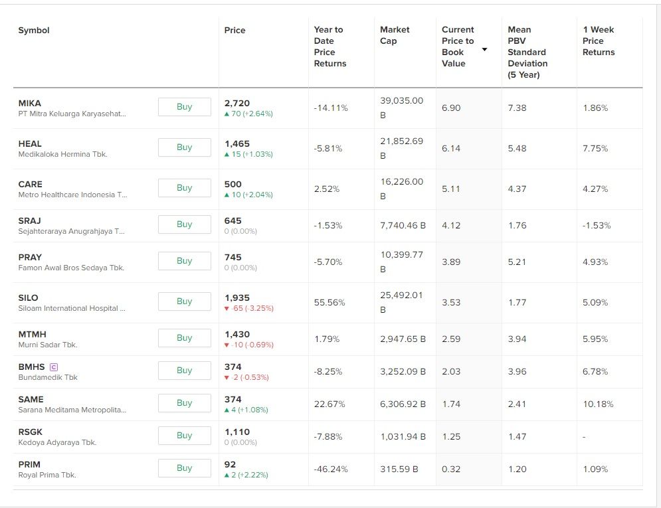Open the SILO ticker
Screen dimensions: 661x508
point(29,297)
